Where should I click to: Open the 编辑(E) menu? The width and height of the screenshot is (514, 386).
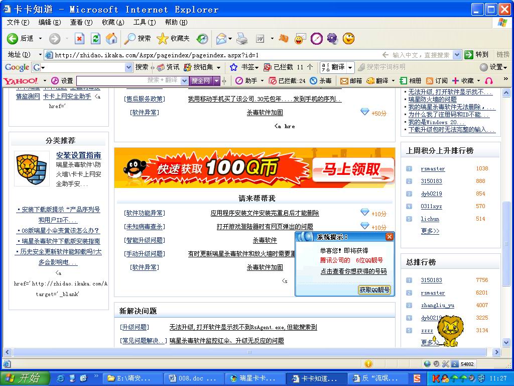tap(50, 22)
